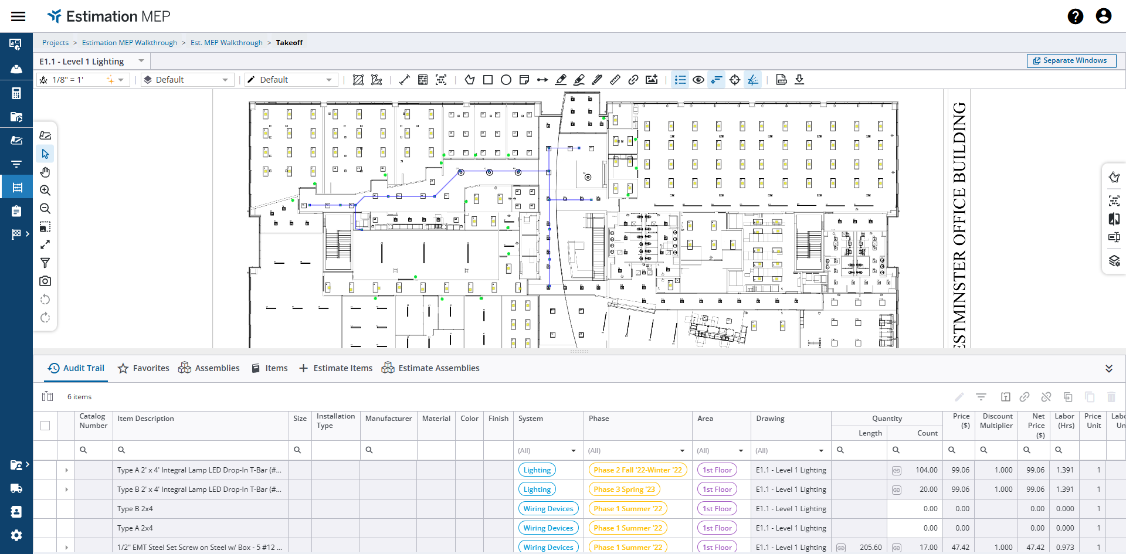
Task: Open the E1.1 - Level 1 Lighting drawing dropdown
Action: tap(141, 60)
